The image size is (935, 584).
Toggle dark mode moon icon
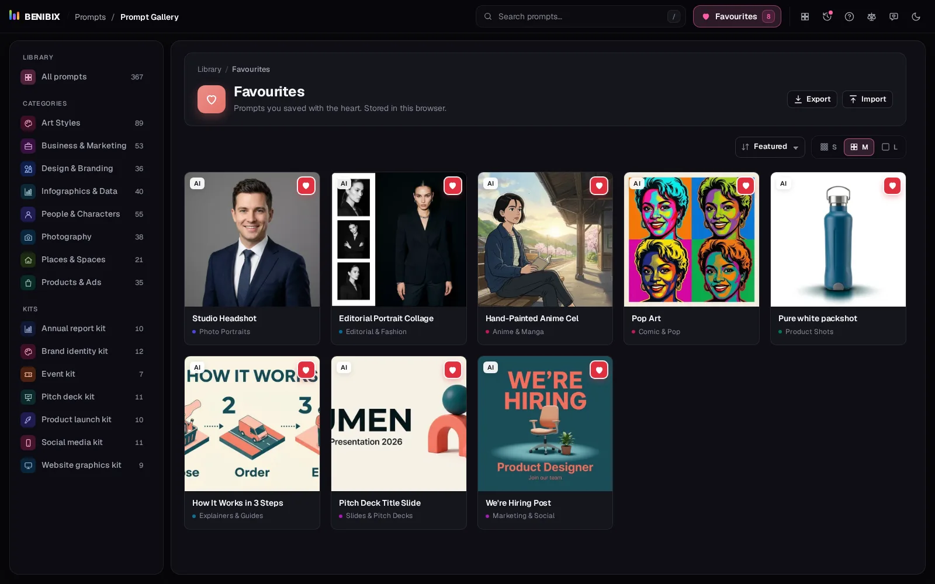point(916,16)
